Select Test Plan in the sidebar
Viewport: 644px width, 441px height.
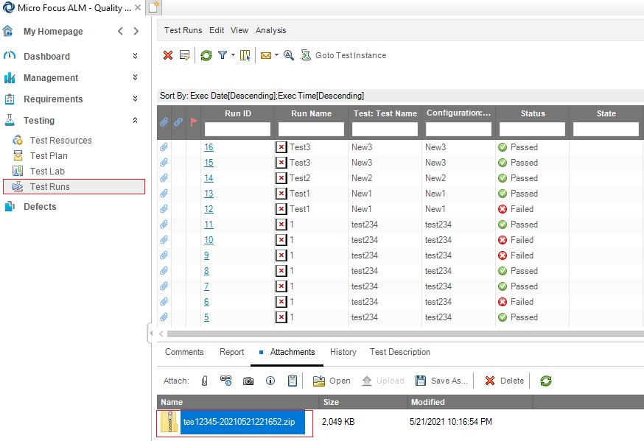[x=49, y=156]
